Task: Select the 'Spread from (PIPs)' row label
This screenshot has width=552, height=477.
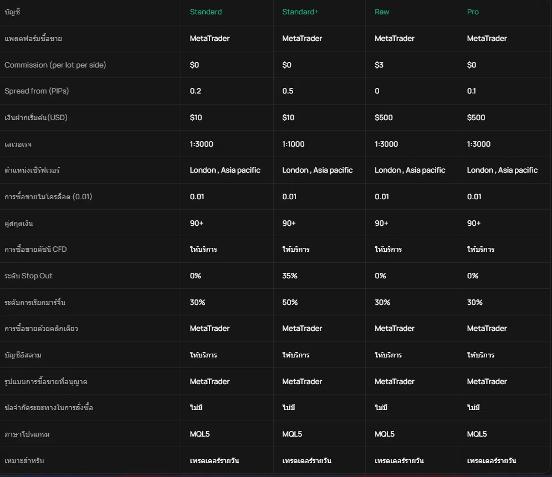Action: click(x=37, y=91)
